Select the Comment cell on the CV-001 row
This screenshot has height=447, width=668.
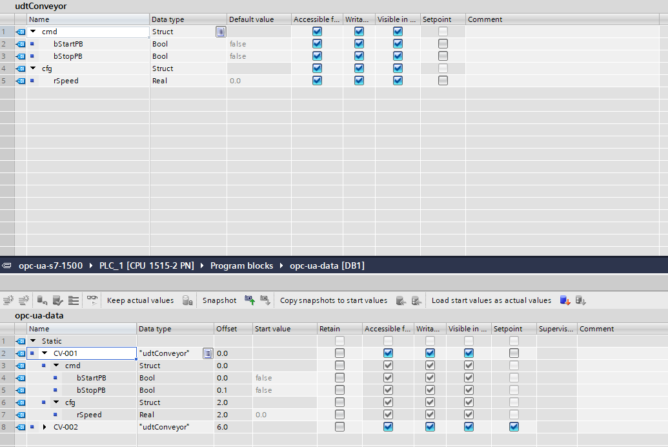(622, 353)
